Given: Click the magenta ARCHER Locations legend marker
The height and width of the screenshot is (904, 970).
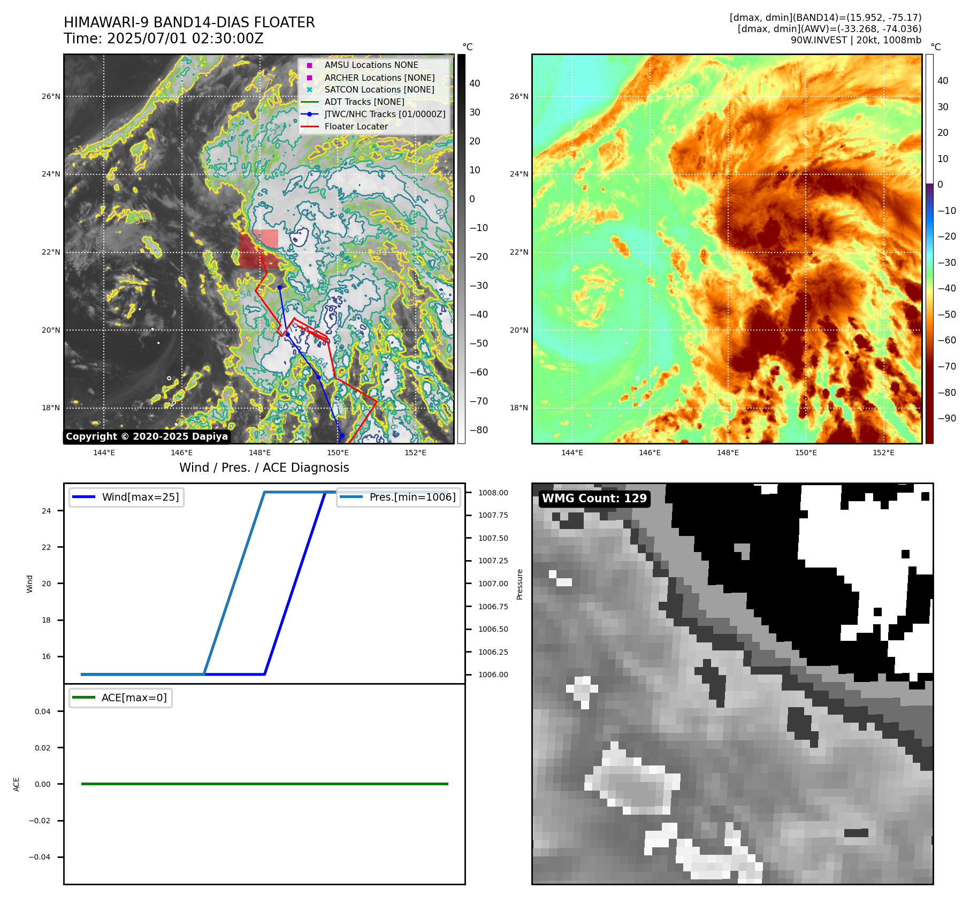Looking at the screenshot, I should (309, 78).
